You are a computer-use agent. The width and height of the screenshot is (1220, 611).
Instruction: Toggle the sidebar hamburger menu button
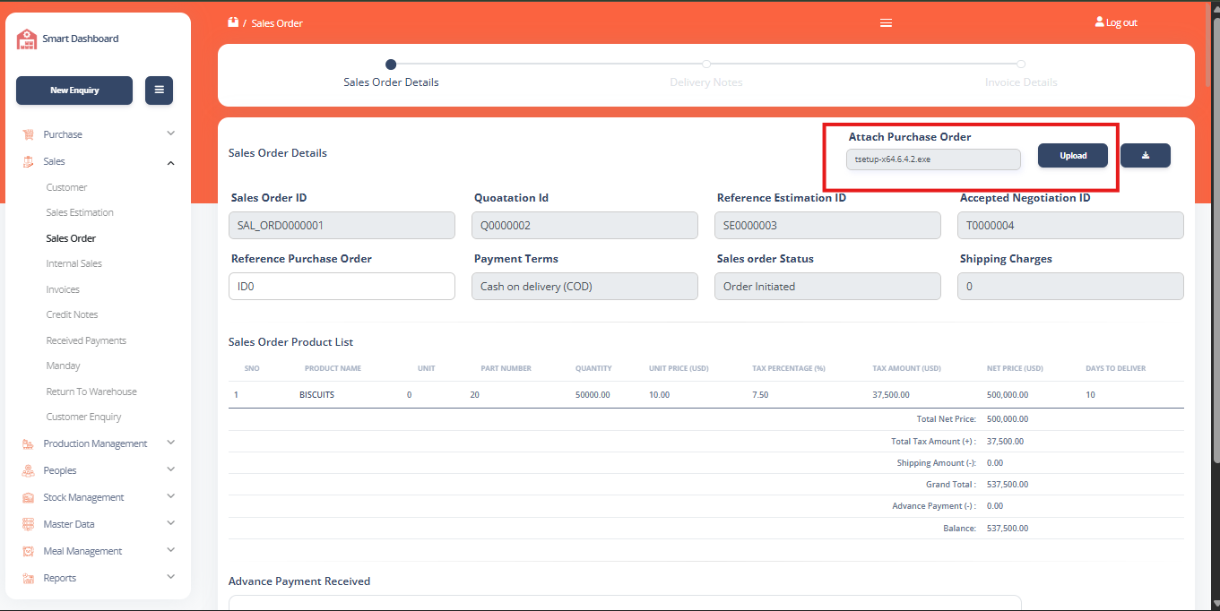pos(159,90)
